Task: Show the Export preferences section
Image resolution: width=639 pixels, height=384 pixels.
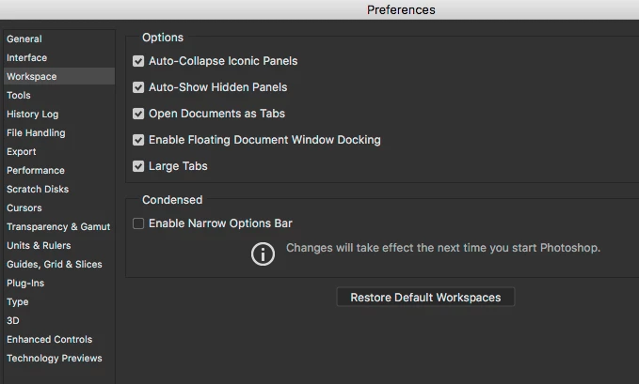Action: coord(22,151)
